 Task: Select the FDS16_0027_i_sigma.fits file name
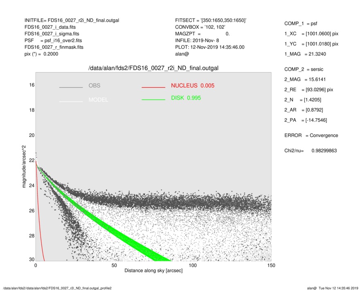(x=52, y=34)
